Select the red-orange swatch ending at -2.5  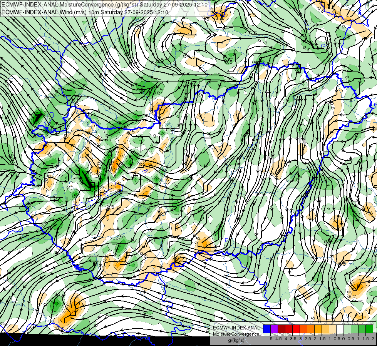tap(303, 329)
